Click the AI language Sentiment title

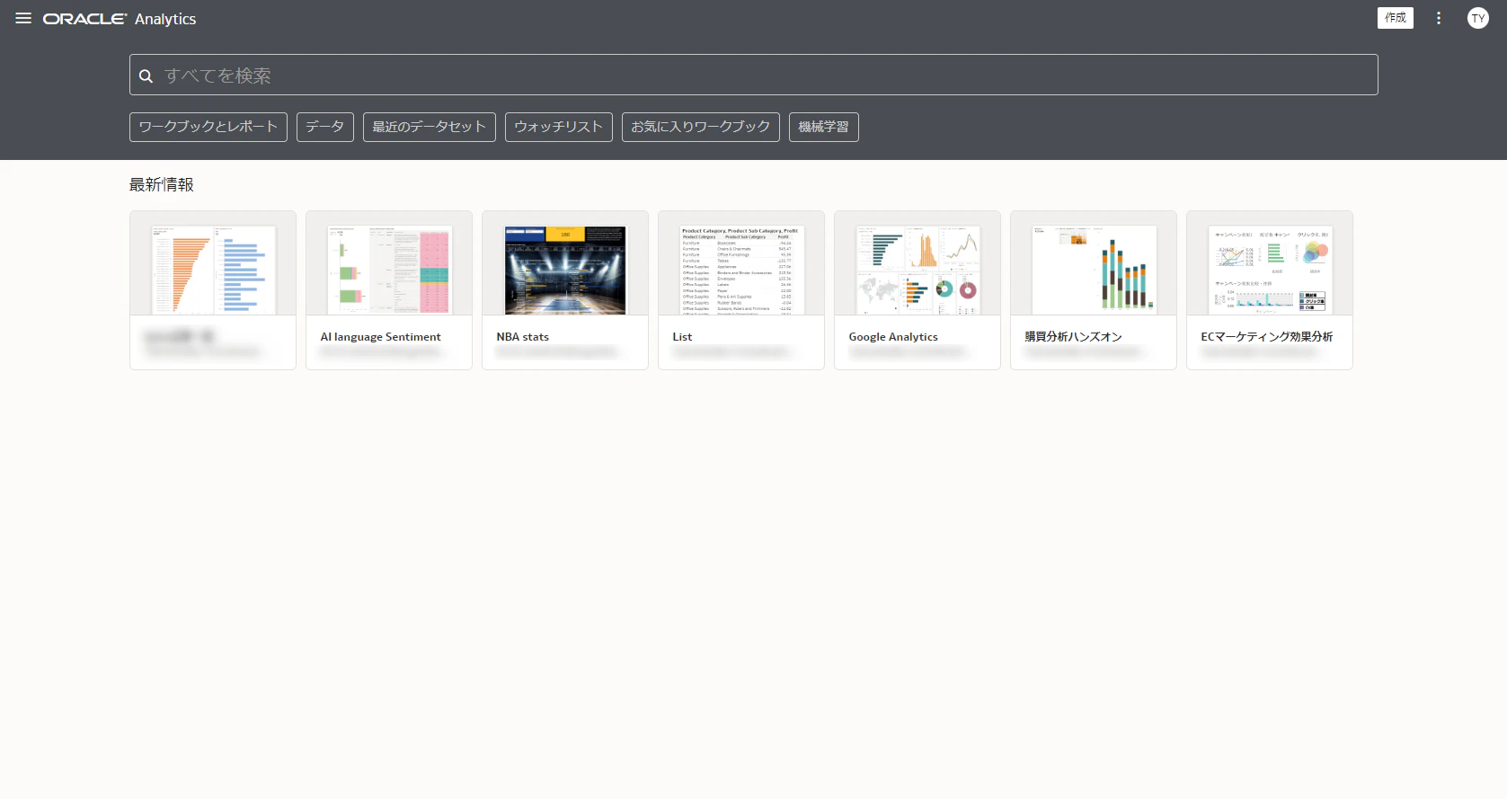(381, 337)
